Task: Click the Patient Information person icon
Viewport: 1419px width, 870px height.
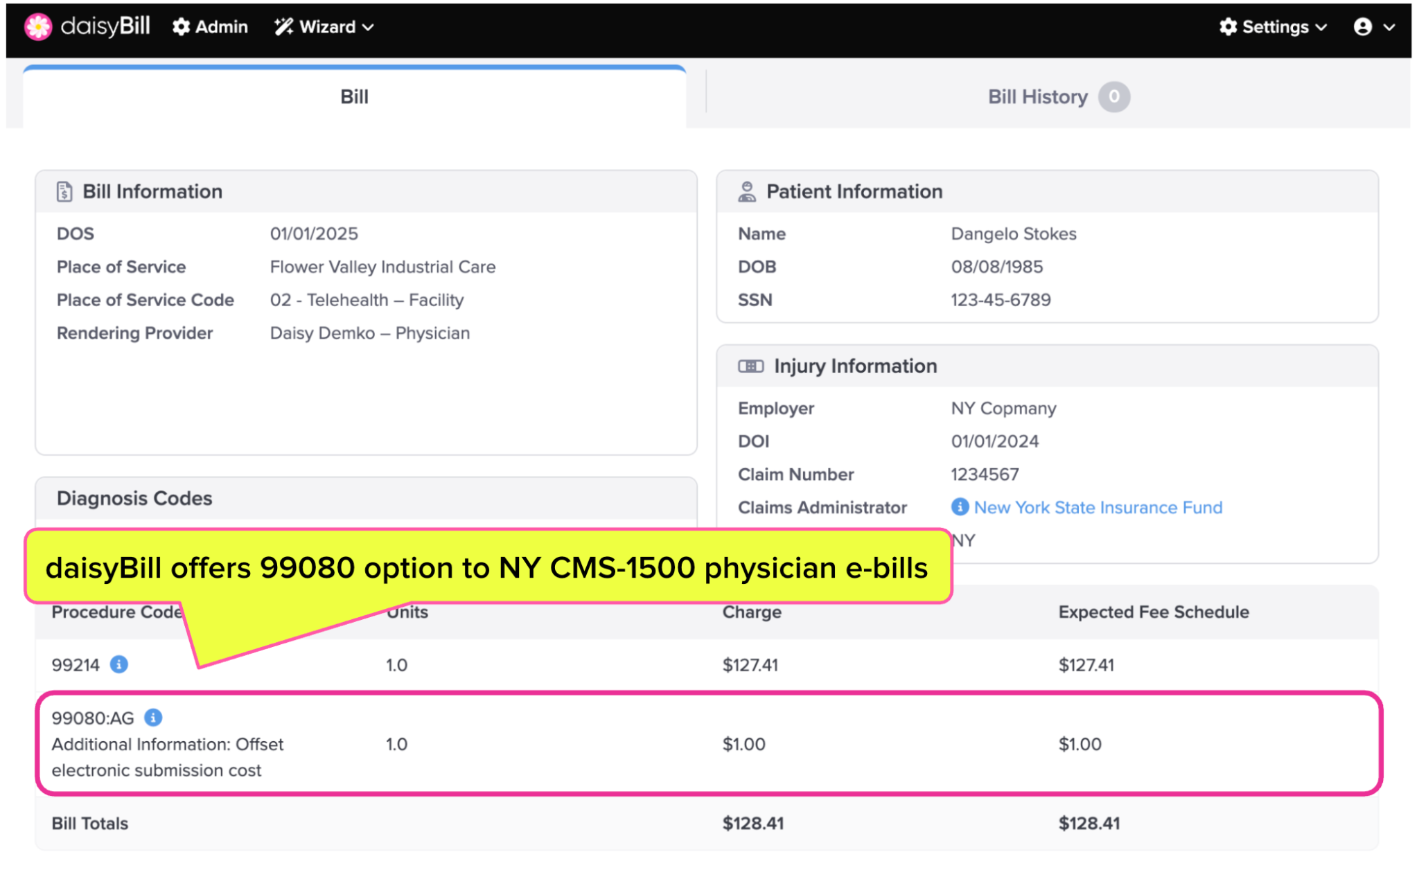Action: (x=747, y=192)
